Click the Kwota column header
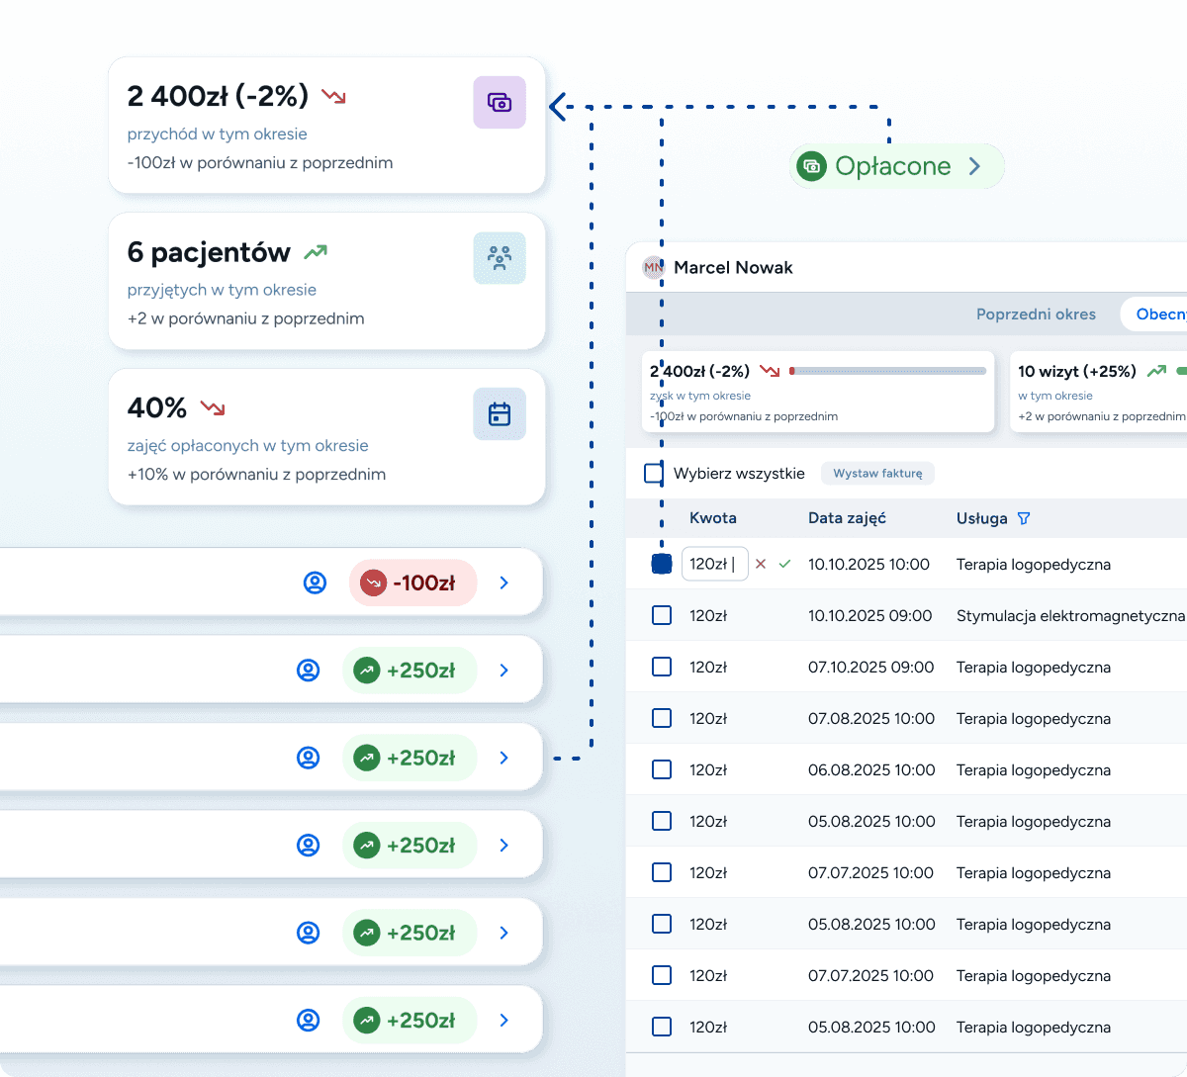Image resolution: width=1187 pixels, height=1077 pixels. coord(712,518)
